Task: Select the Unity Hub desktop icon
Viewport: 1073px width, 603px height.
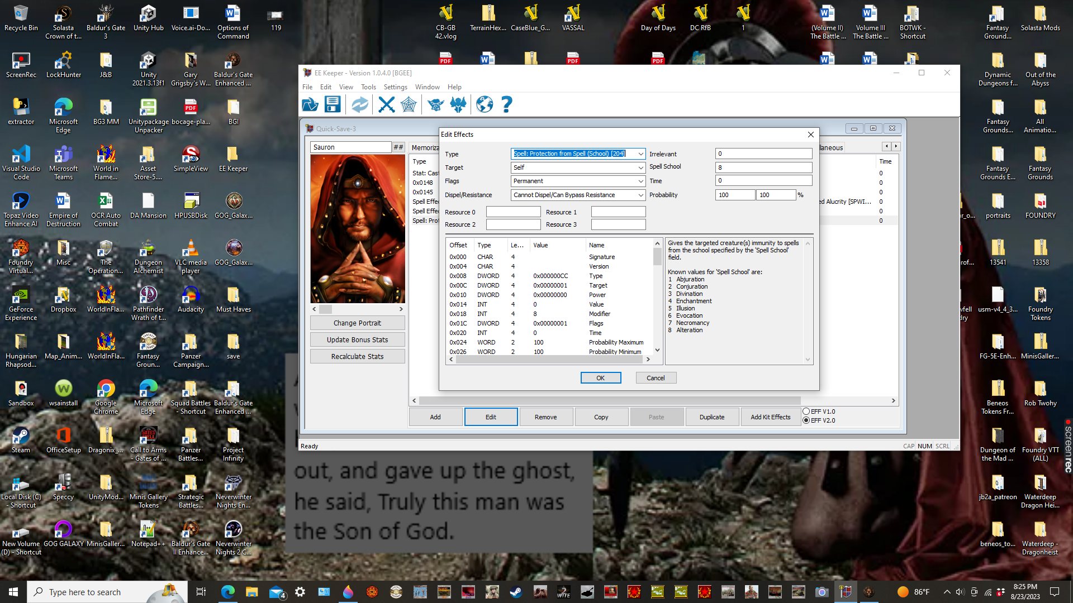Action: [148, 18]
